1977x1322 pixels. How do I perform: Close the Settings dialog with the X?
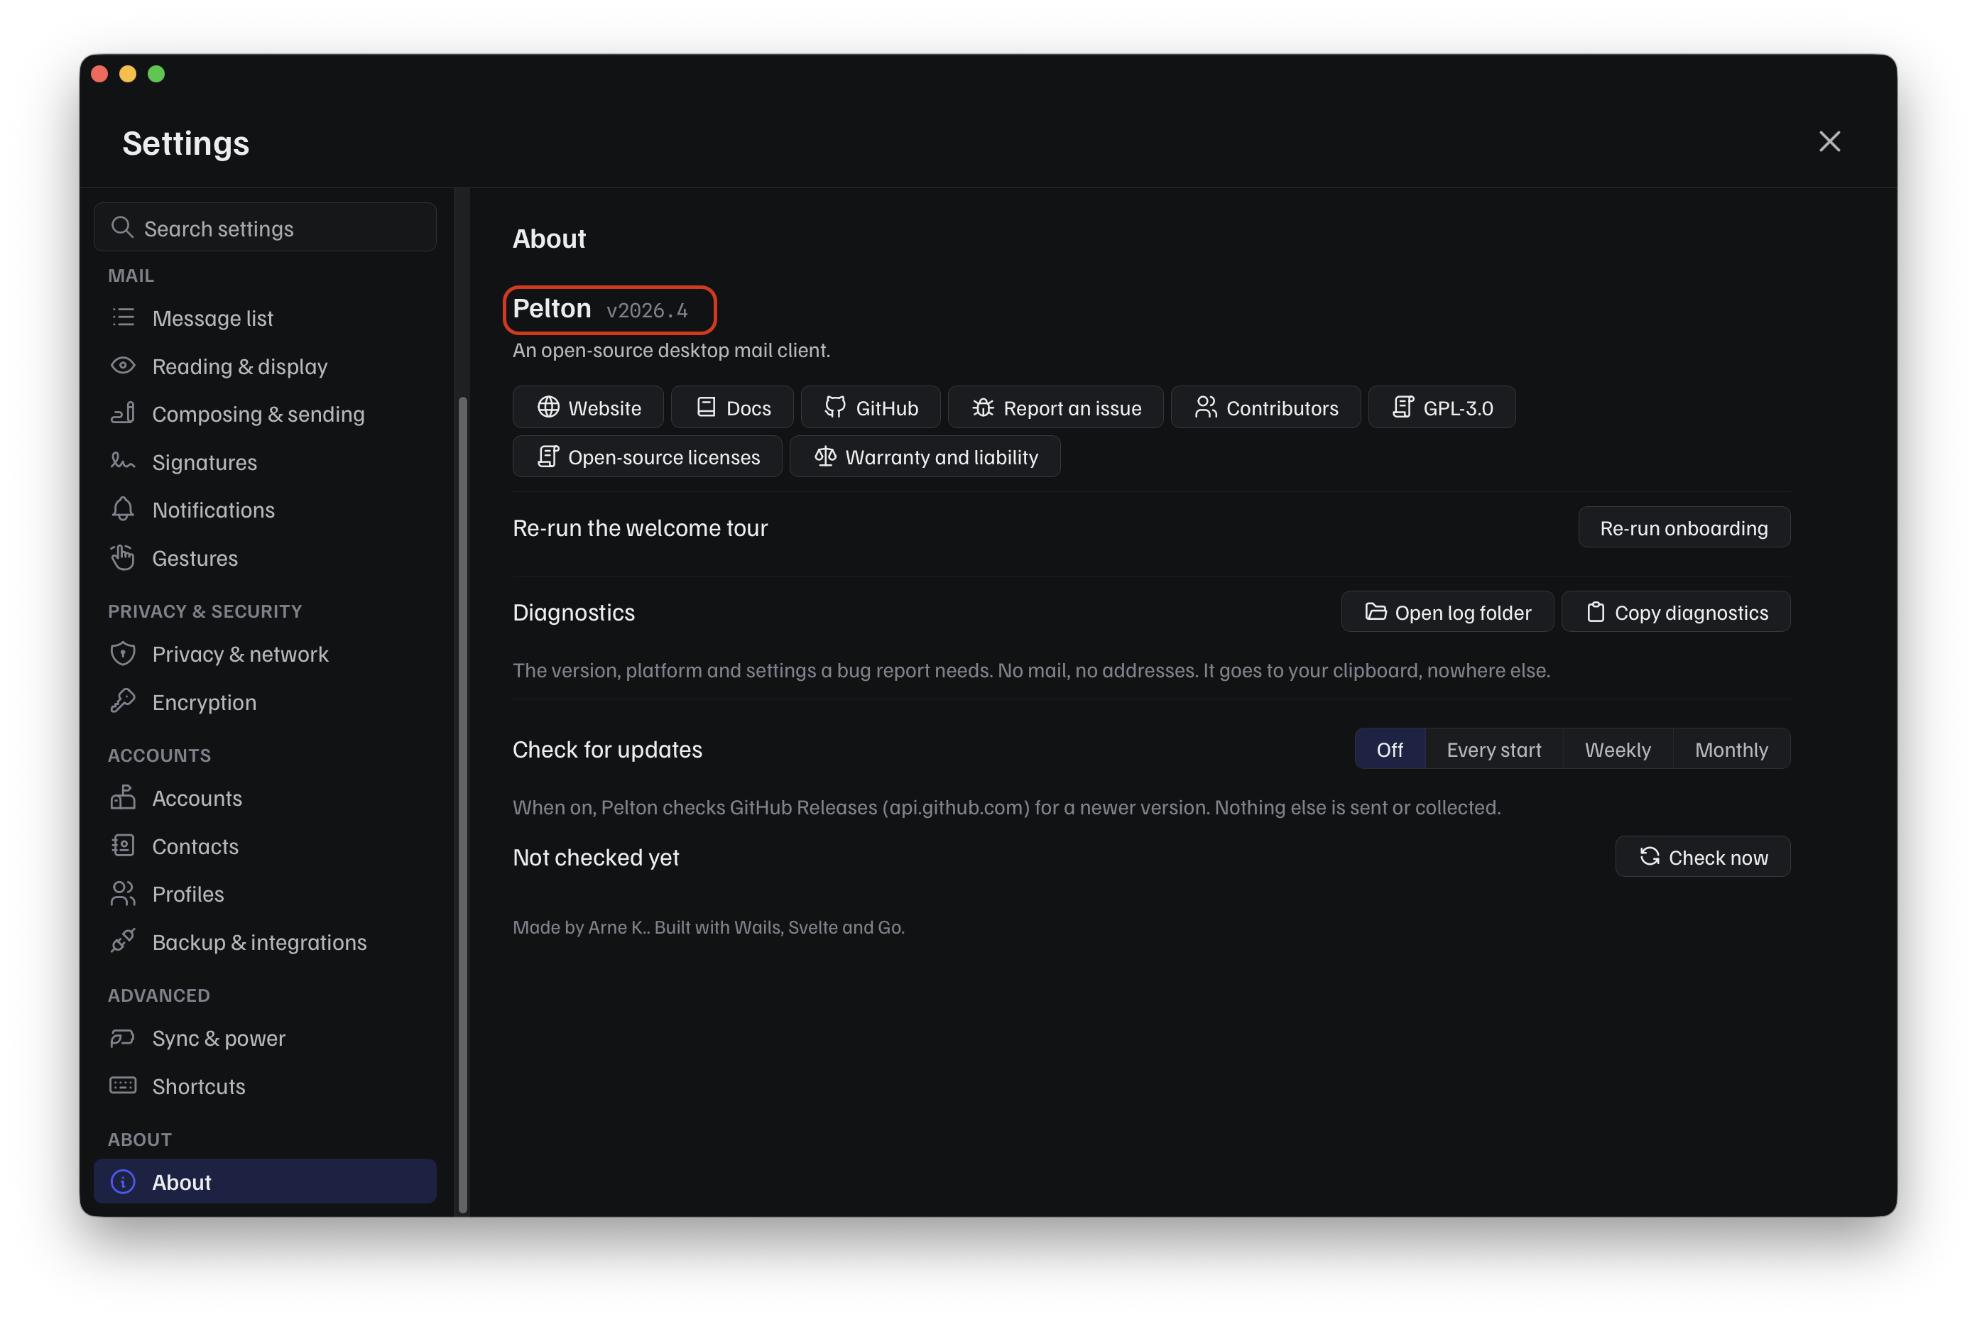point(1829,142)
